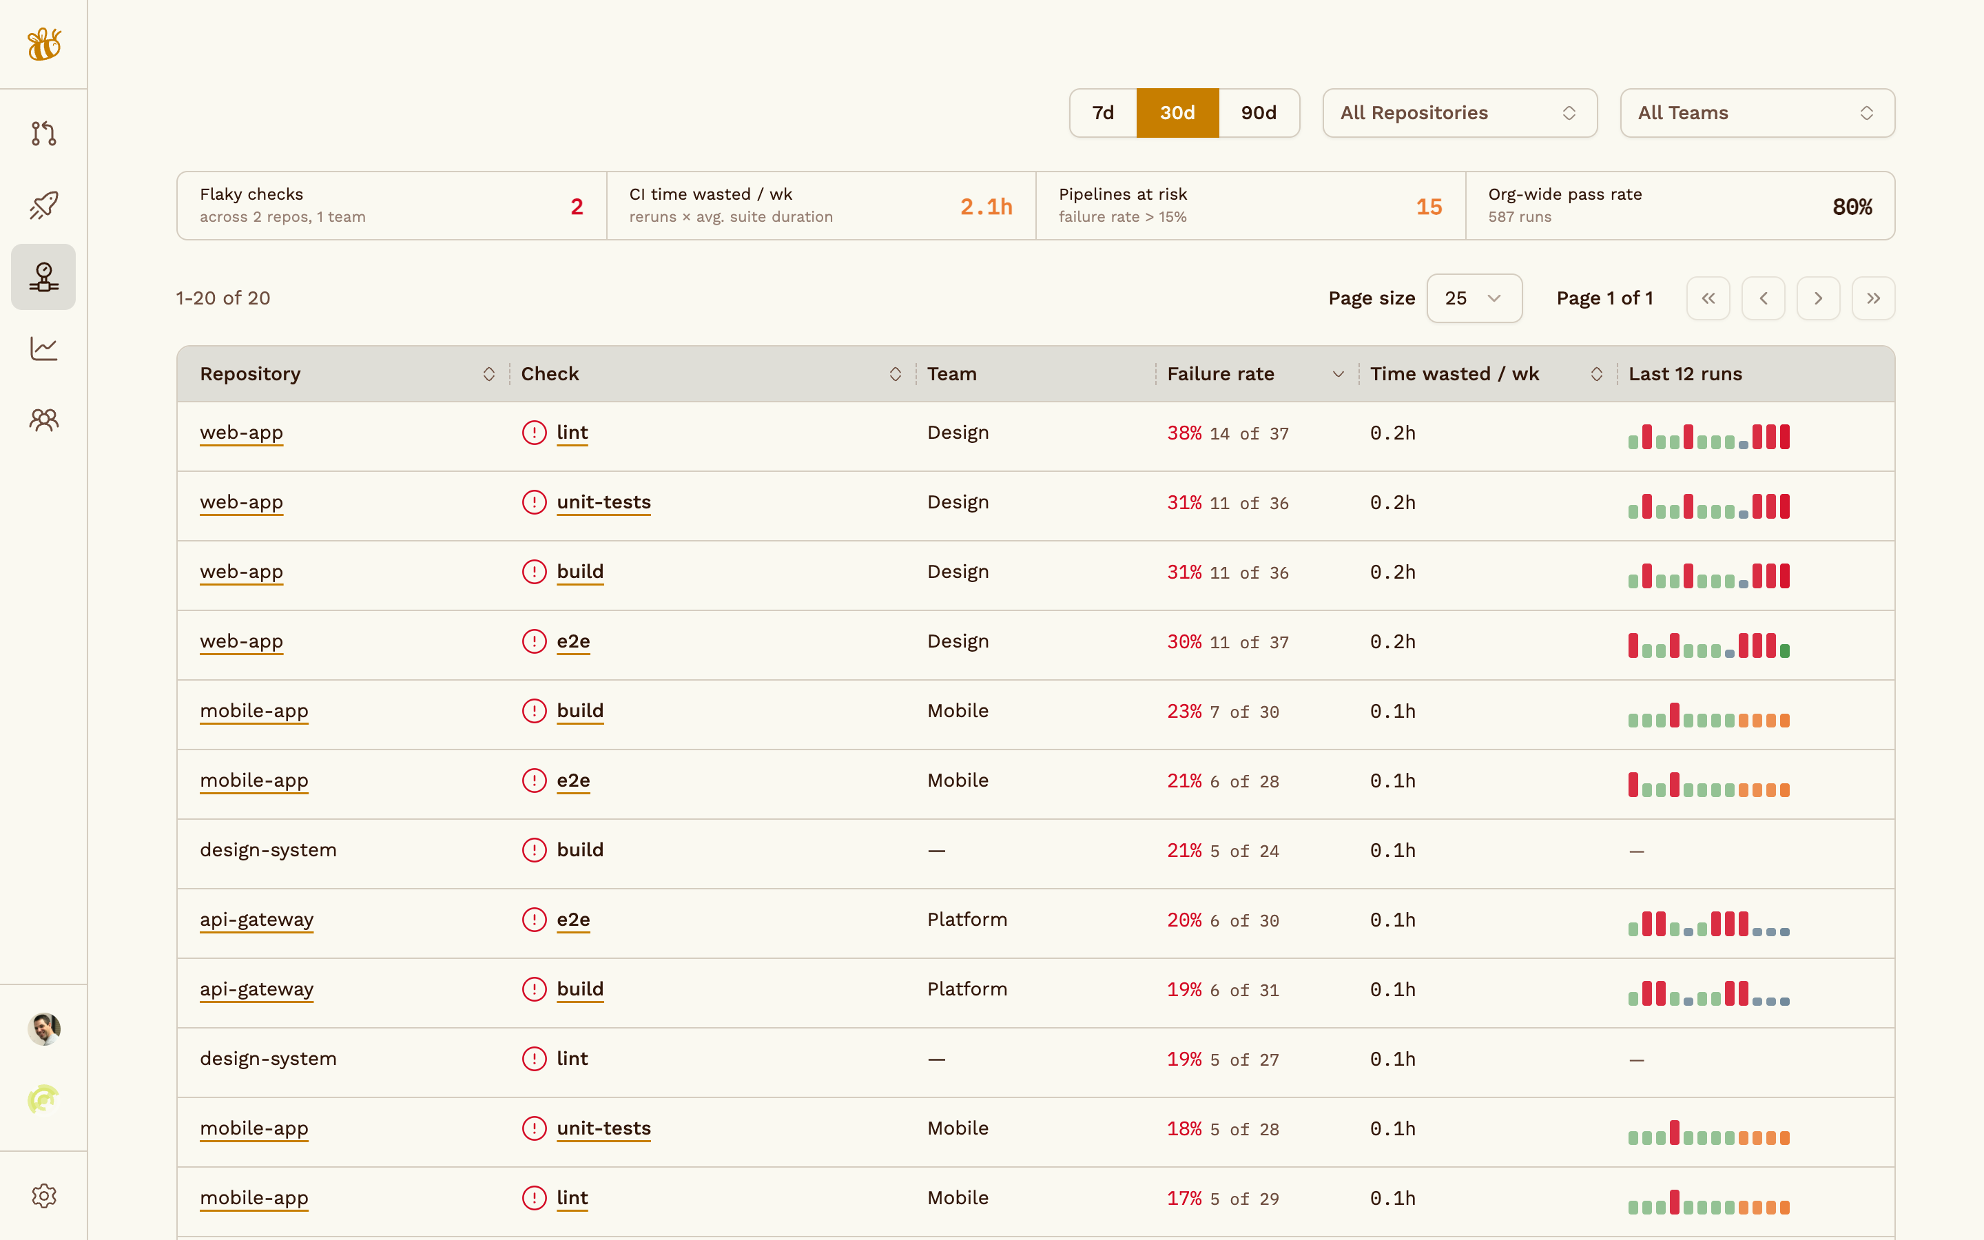Click the alert icon beside design-system build

click(534, 849)
